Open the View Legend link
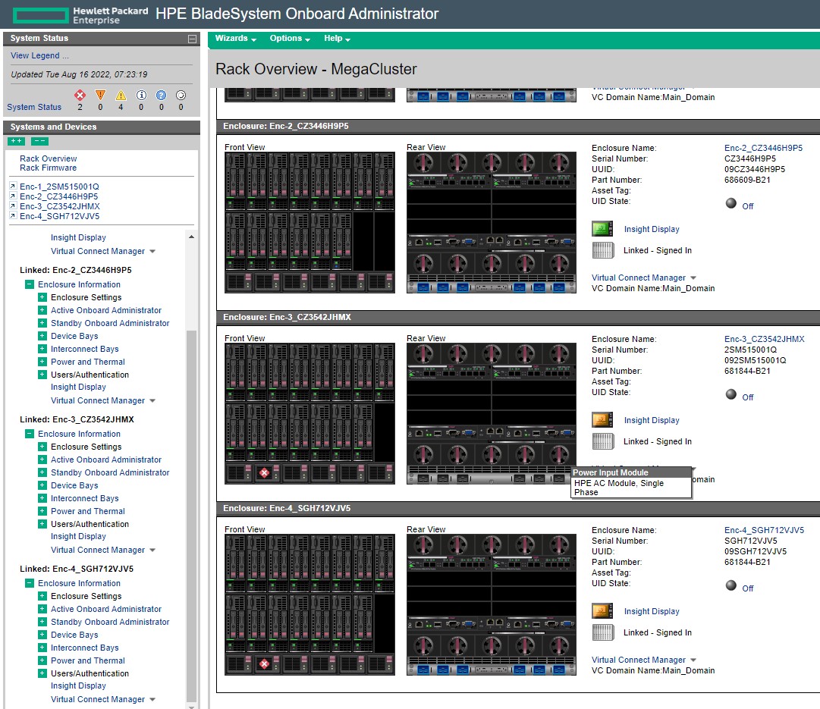This screenshot has height=709, width=820. [39, 55]
